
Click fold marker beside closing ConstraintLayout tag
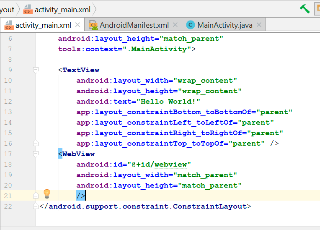pos(36,206)
